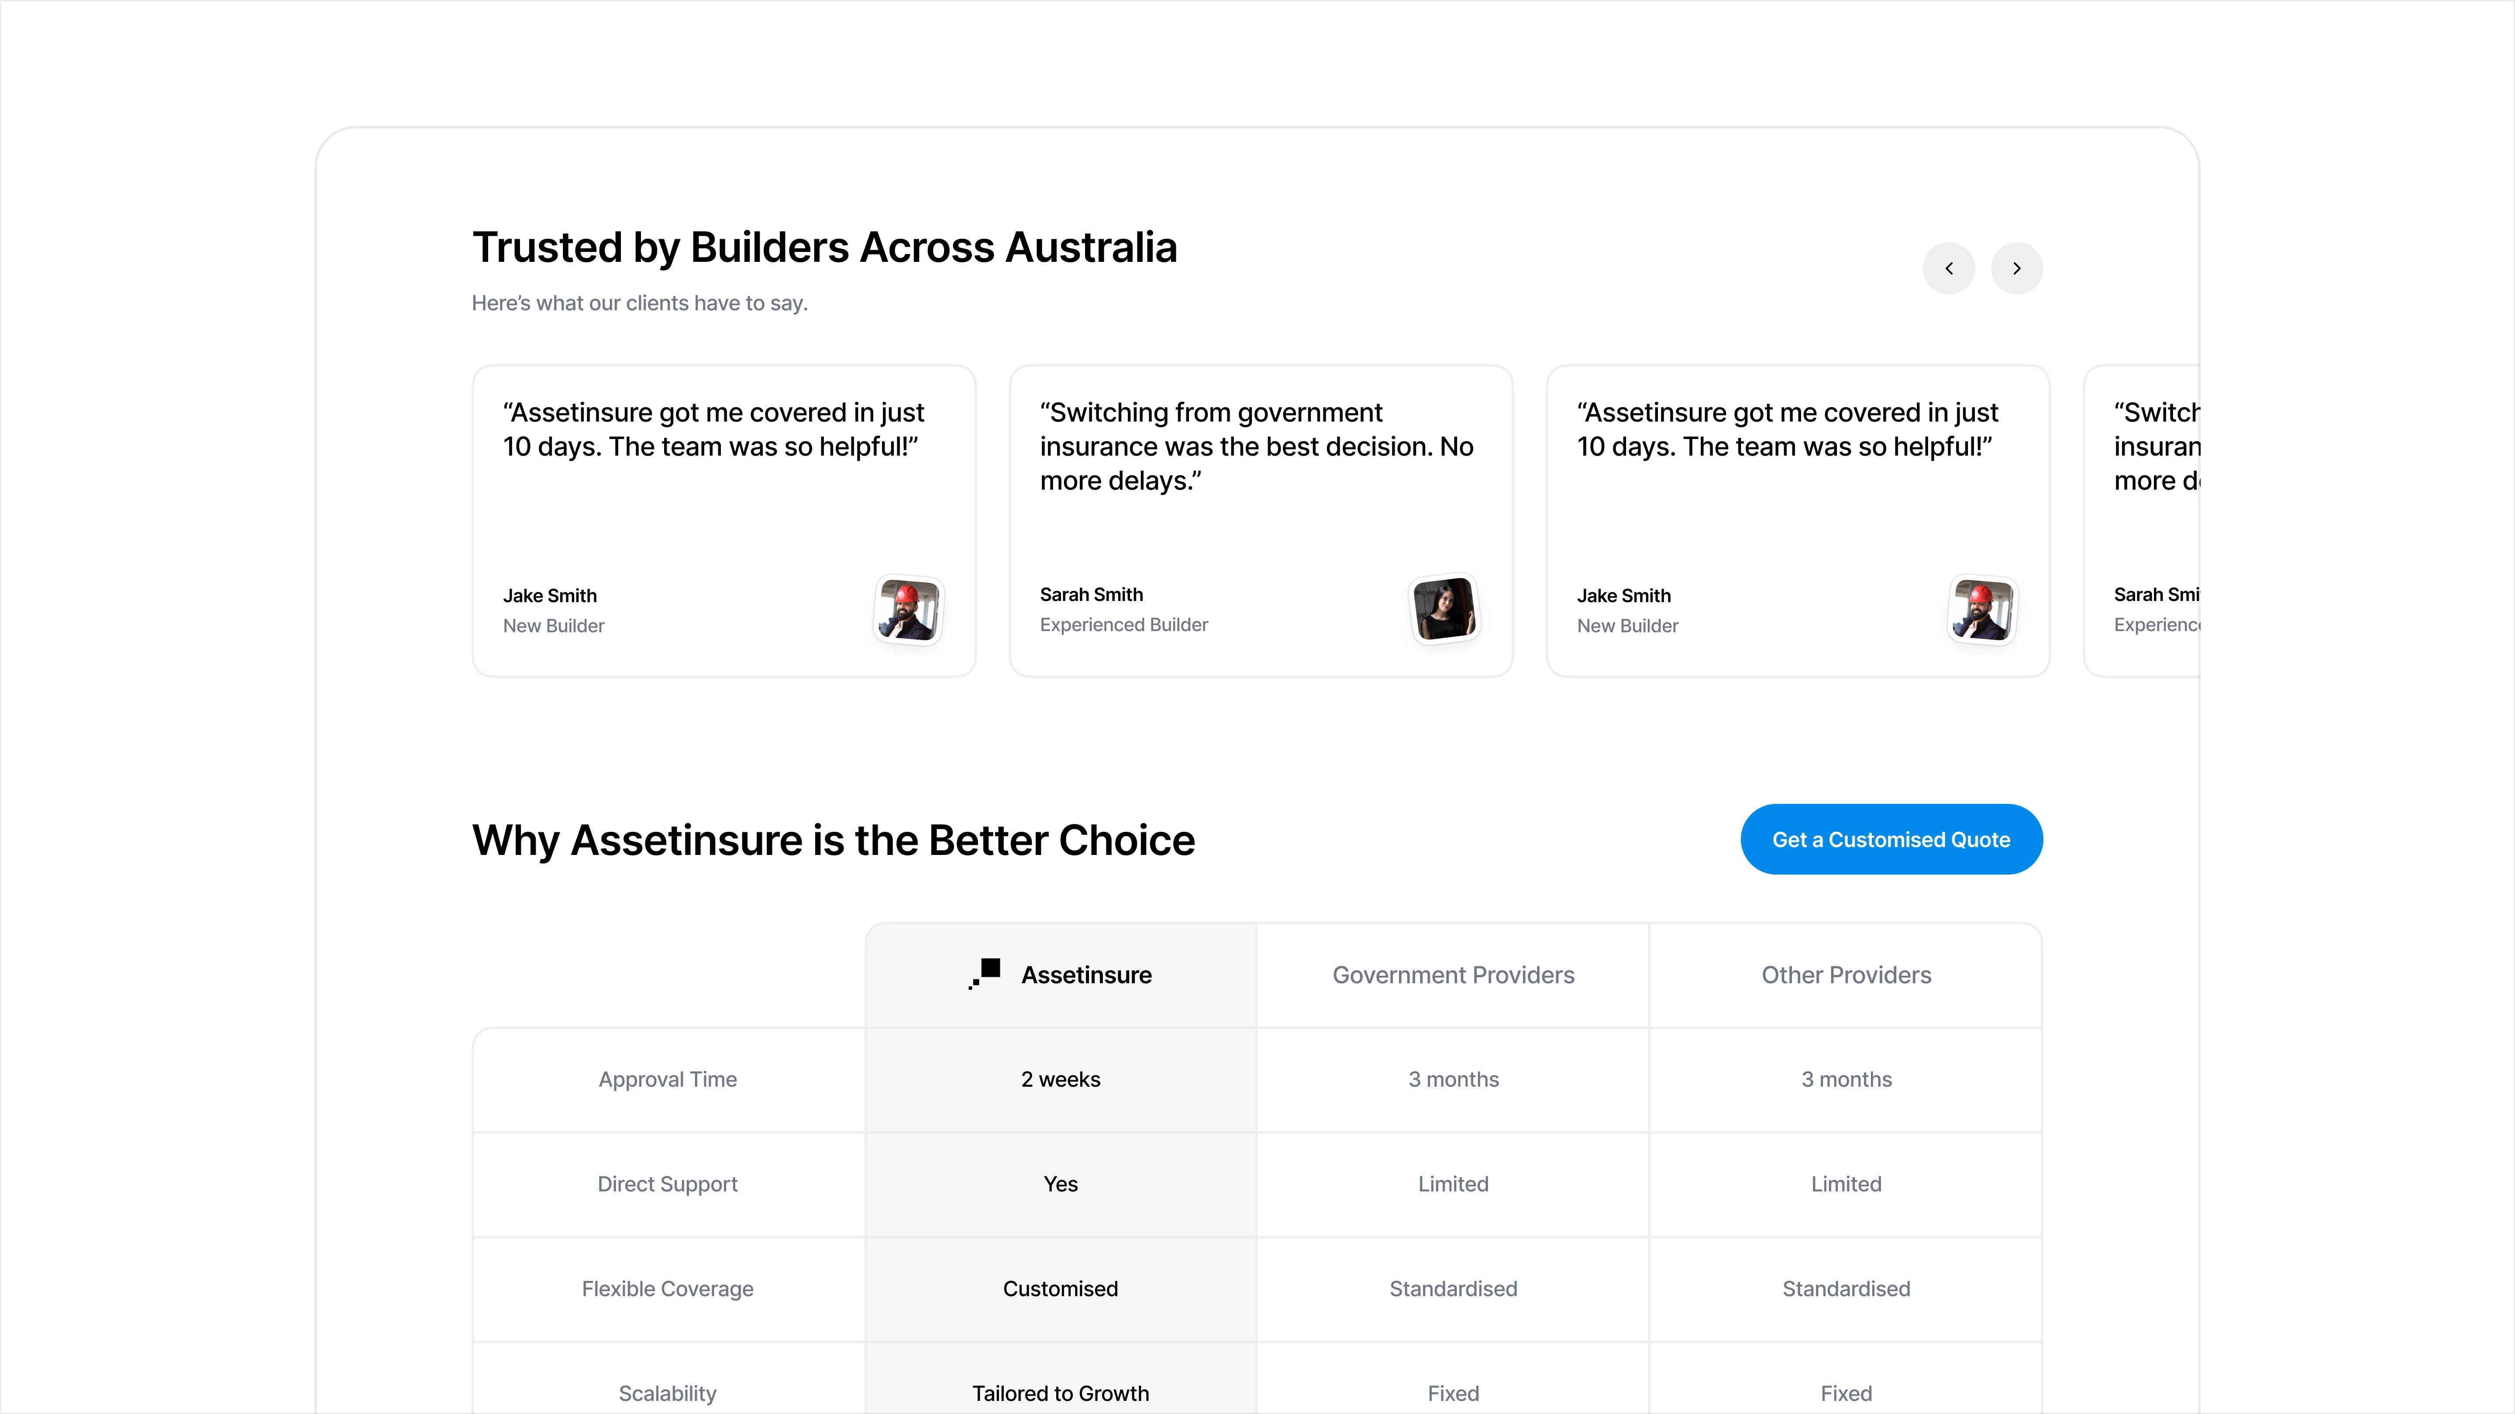The image size is (2515, 1414).
Task: Open the fully visible Sarah Smith testimonial quote
Action: (1257, 446)
